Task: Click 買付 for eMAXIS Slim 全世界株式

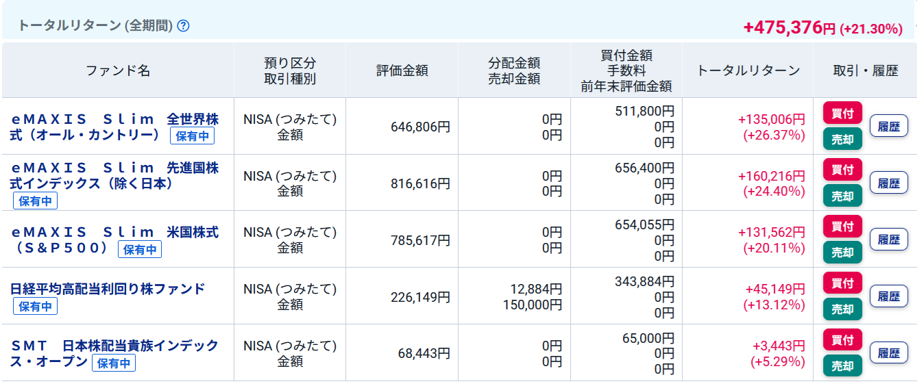Action: (842, 113)
